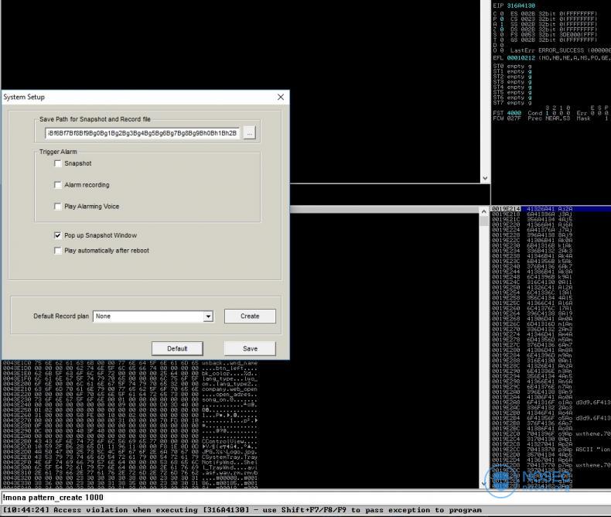This screenshot has height=517, width=611.
Task: Click the Save button
Action: pos(250,348)
